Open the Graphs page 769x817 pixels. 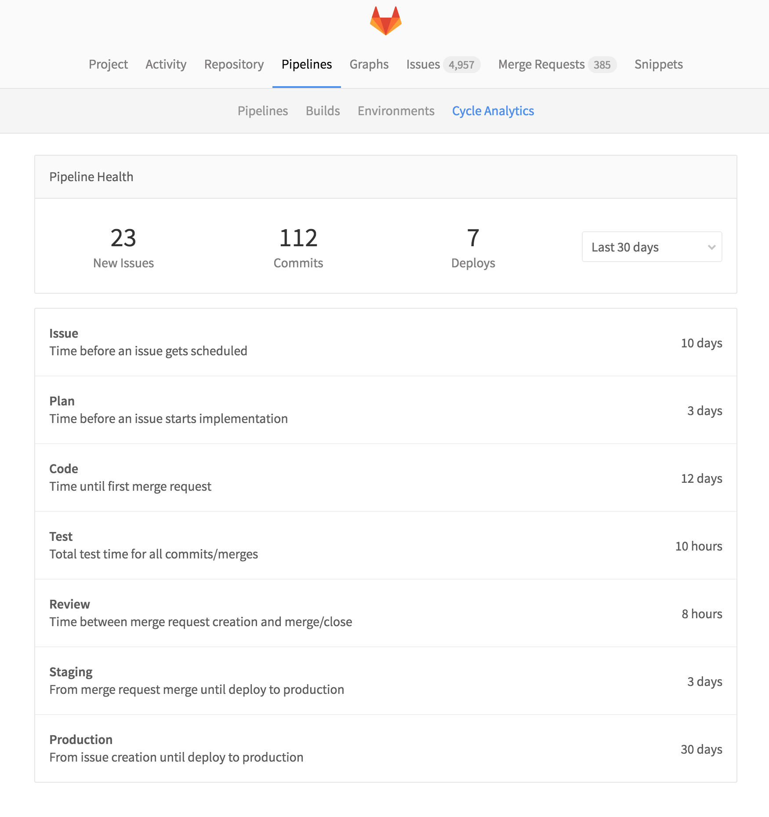[369, 64]
